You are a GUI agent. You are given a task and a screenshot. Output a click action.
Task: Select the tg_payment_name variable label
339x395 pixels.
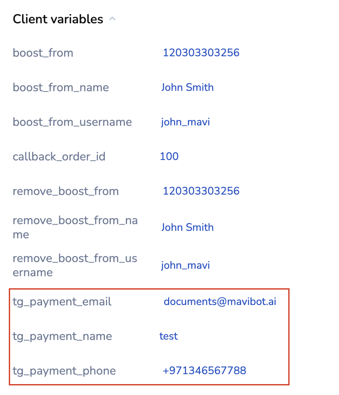tap(62, 336)
